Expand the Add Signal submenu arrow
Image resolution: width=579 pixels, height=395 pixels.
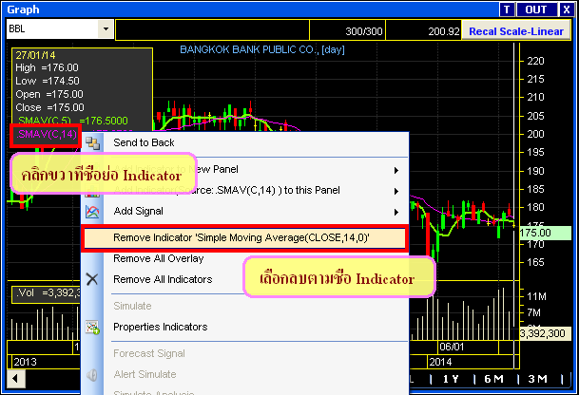point(396,212)
